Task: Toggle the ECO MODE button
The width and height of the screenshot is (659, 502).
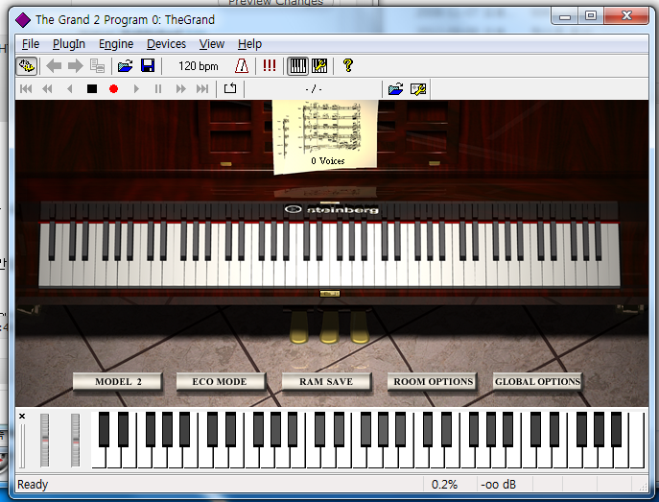Action: coord(221,382)
